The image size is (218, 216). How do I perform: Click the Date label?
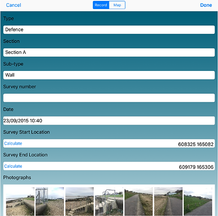pos(9,109)
